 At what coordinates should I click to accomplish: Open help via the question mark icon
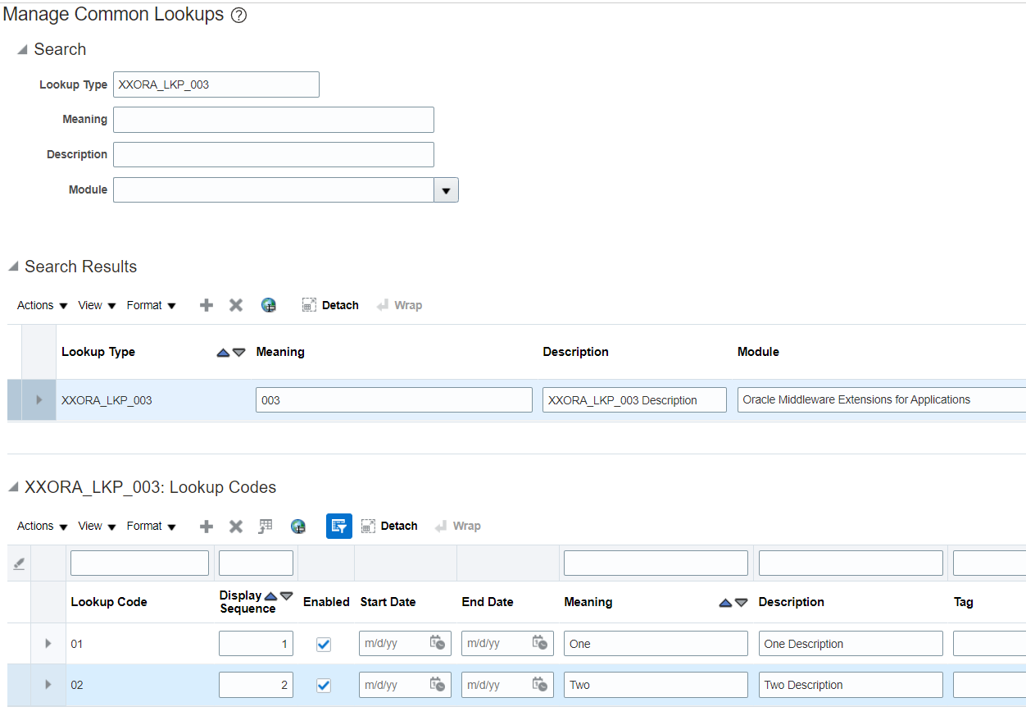coord(237,14)
